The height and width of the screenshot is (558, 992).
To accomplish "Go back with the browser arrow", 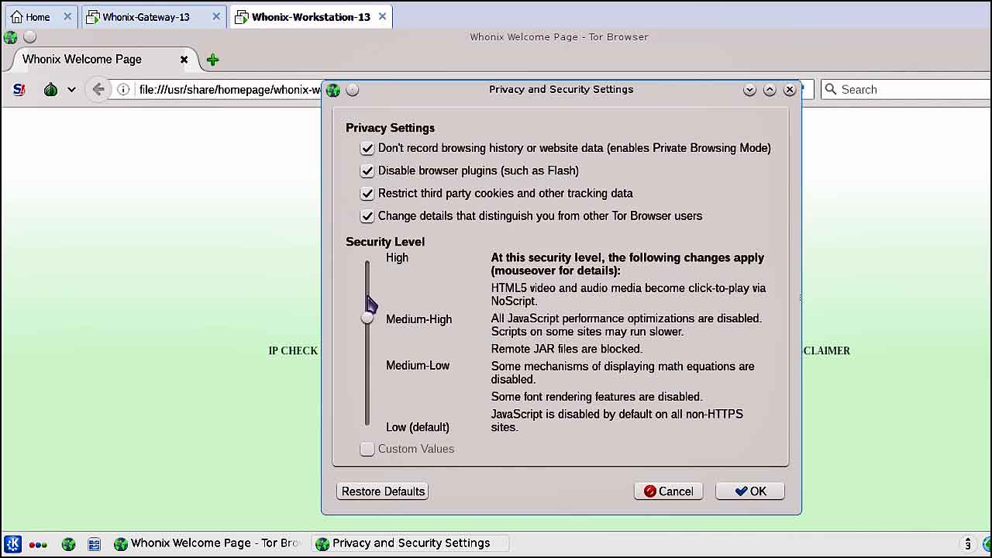I will (98, 89).
